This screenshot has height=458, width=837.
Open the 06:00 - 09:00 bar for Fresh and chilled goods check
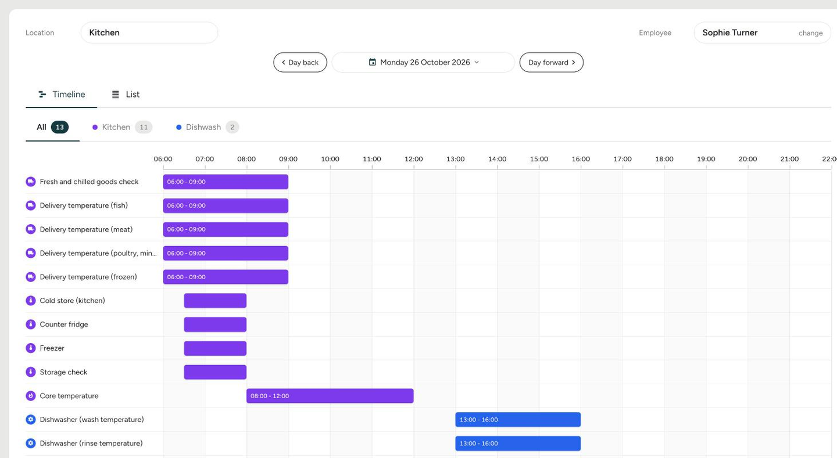coord(226,182)
